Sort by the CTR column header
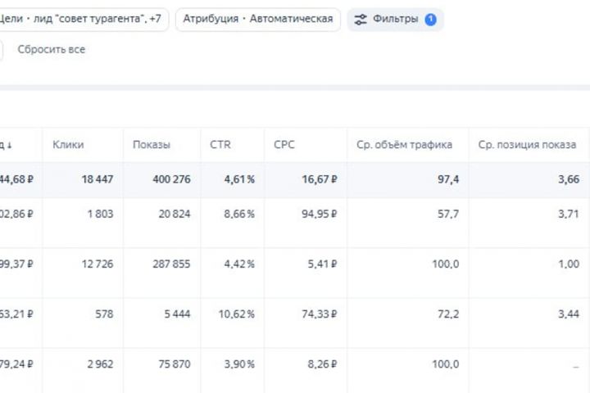The width and height of the screenshot is (590, 393). pos(220,145)
